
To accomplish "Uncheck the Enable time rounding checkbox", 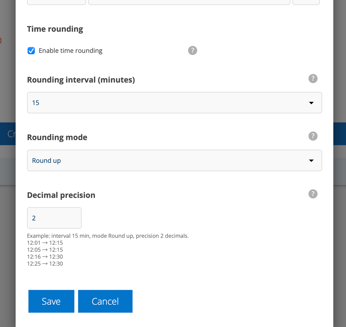I will click(31, 51).
